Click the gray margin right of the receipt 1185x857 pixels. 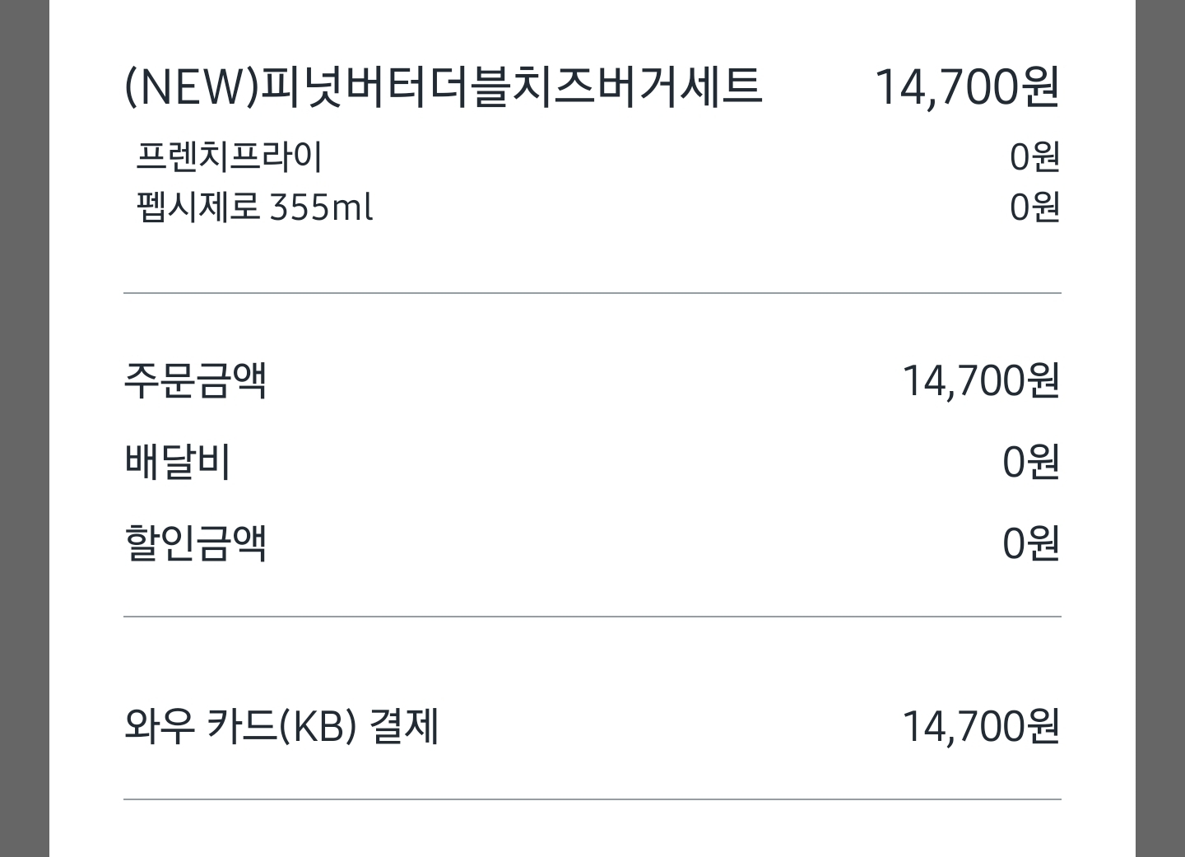pos(1160,428)
